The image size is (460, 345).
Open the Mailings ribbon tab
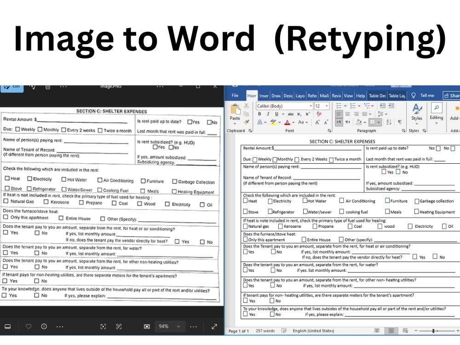pyautogui.click(x=324, y=96)
